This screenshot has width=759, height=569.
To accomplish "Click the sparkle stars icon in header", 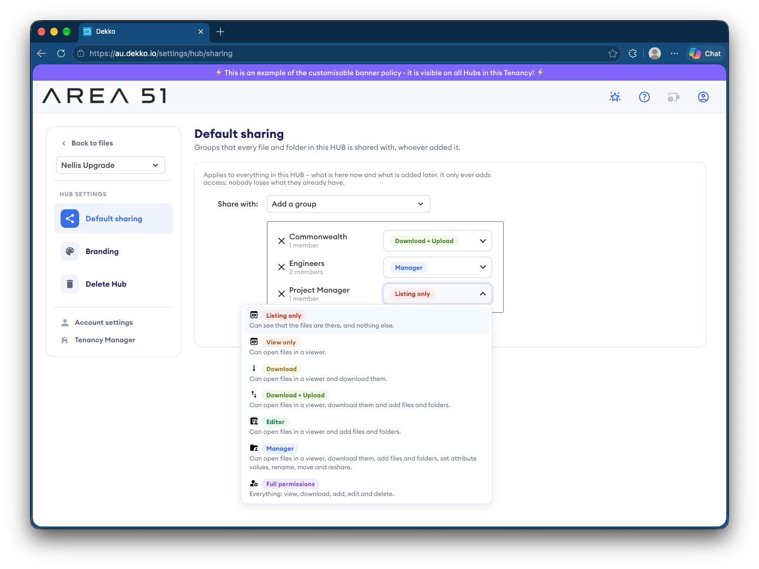I will click(x=615, y=97).
